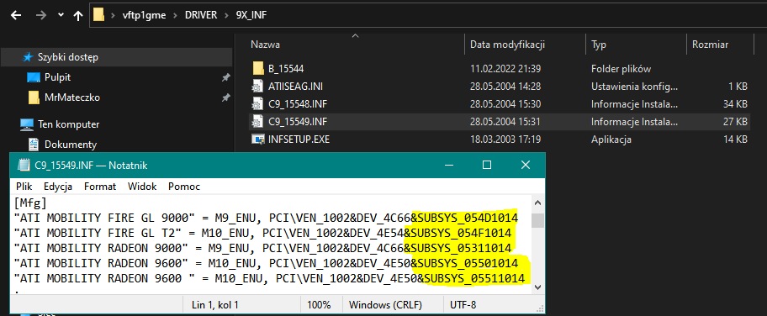Screen dimensions: 767x316
Task: Open the Edycja menu in Notatnik
Action: [58, 187]
